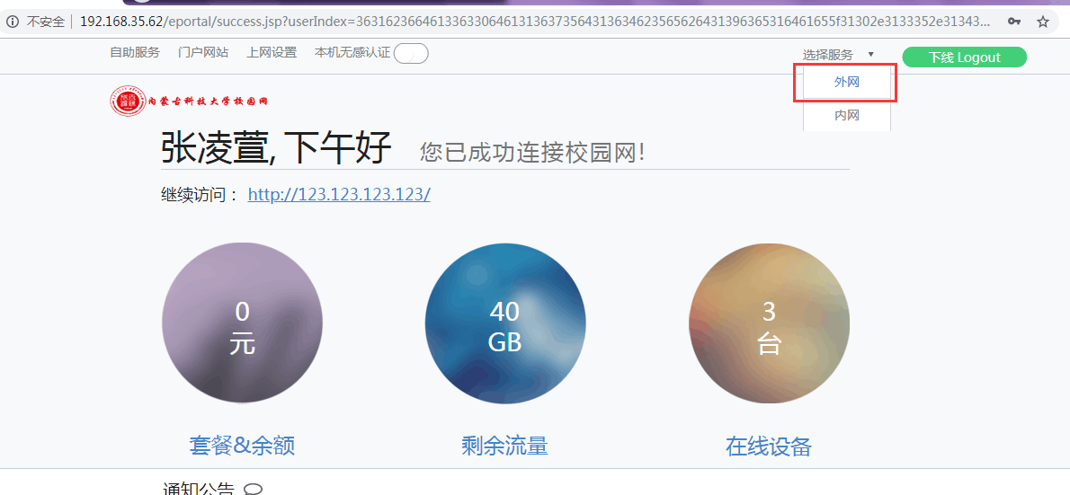Viewport: 1070px width, 495px height.
Task: Click the 不安全 security label
Action: pyautogui.click(x=46, y=22)
